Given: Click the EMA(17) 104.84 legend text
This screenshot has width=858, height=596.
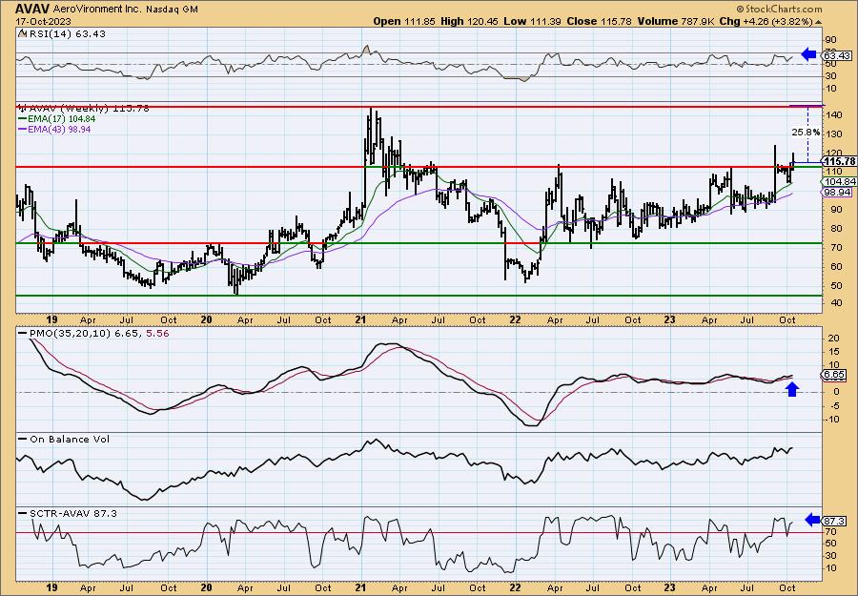Looking at the screenshot, I should (x=61, y=119).
